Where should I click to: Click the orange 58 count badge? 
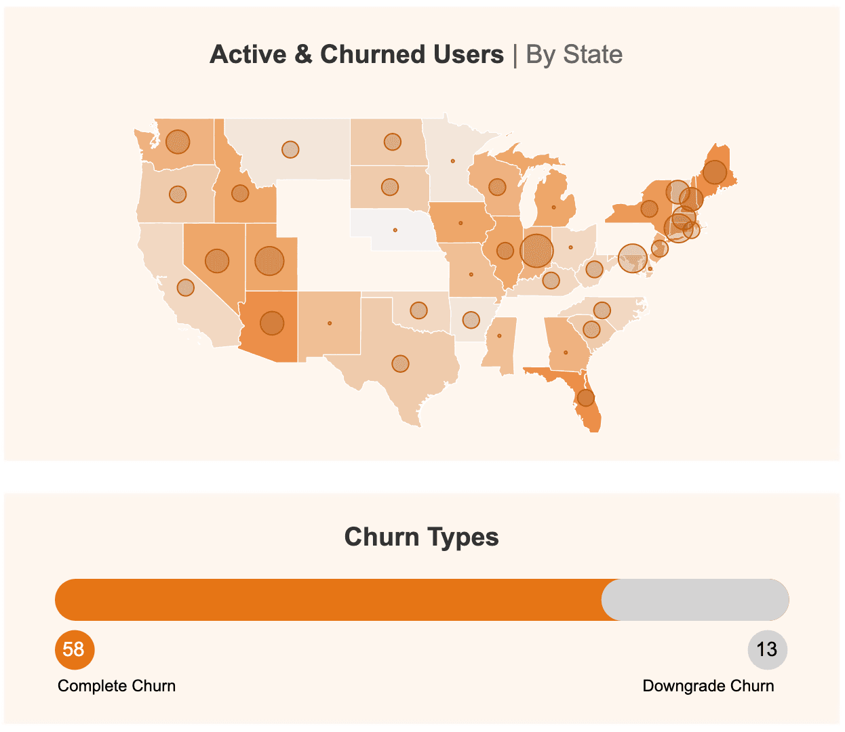coord(74,649)
